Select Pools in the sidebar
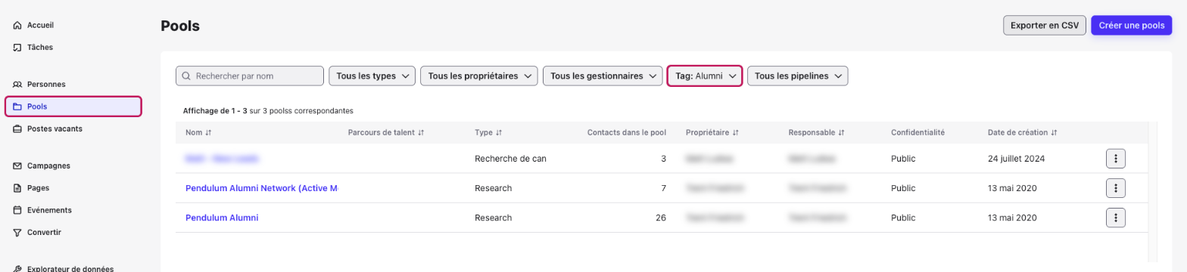The width and height of the screenshot is (1187, 272). tap(73, 107)
